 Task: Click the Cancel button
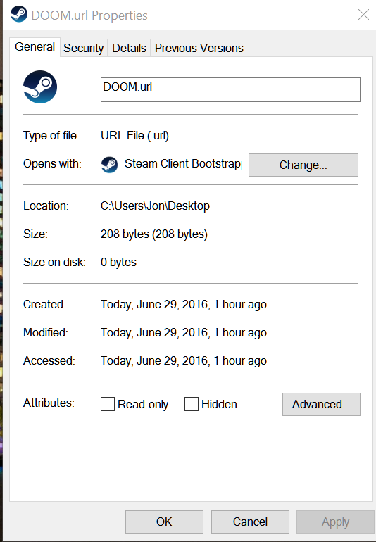point(250,522)
